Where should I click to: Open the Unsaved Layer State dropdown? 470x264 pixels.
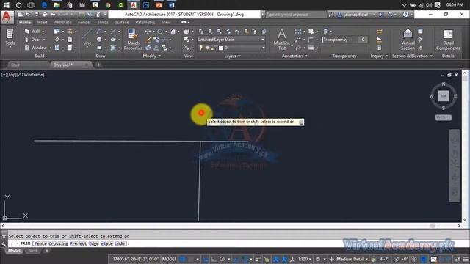[x=231, y=40]
